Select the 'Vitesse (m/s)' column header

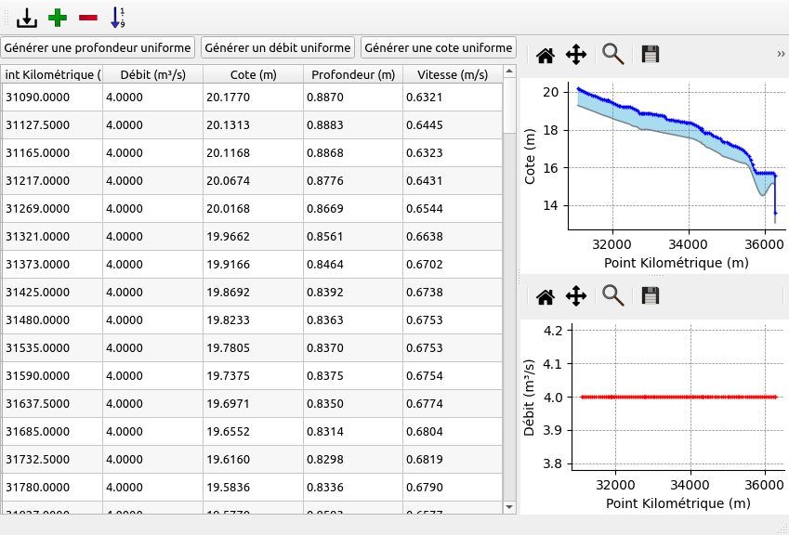453,74
